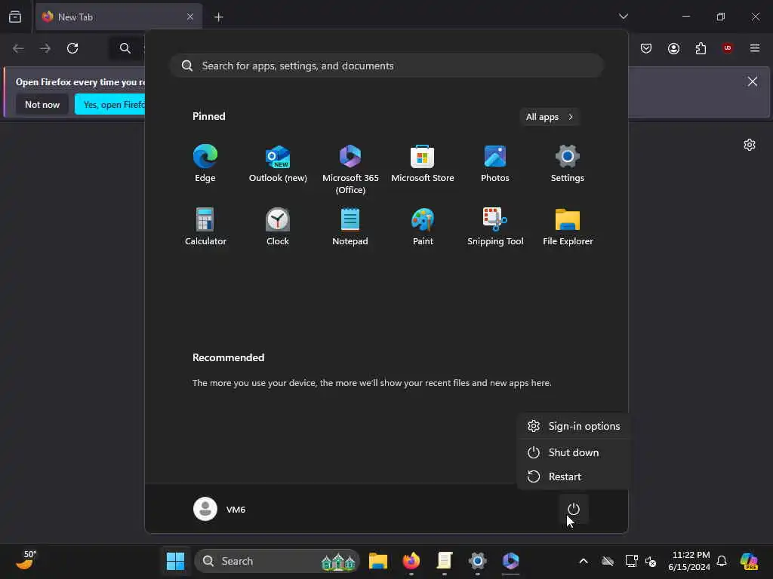
Task: Open the Paint app
Action: (423, 227)
